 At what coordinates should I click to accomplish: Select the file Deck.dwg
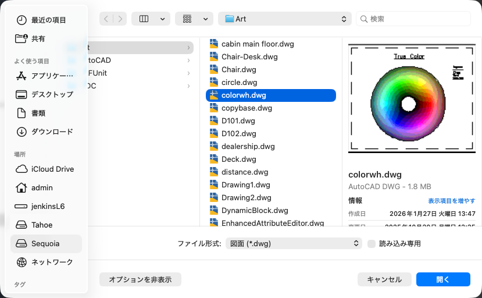click(271, 159)
